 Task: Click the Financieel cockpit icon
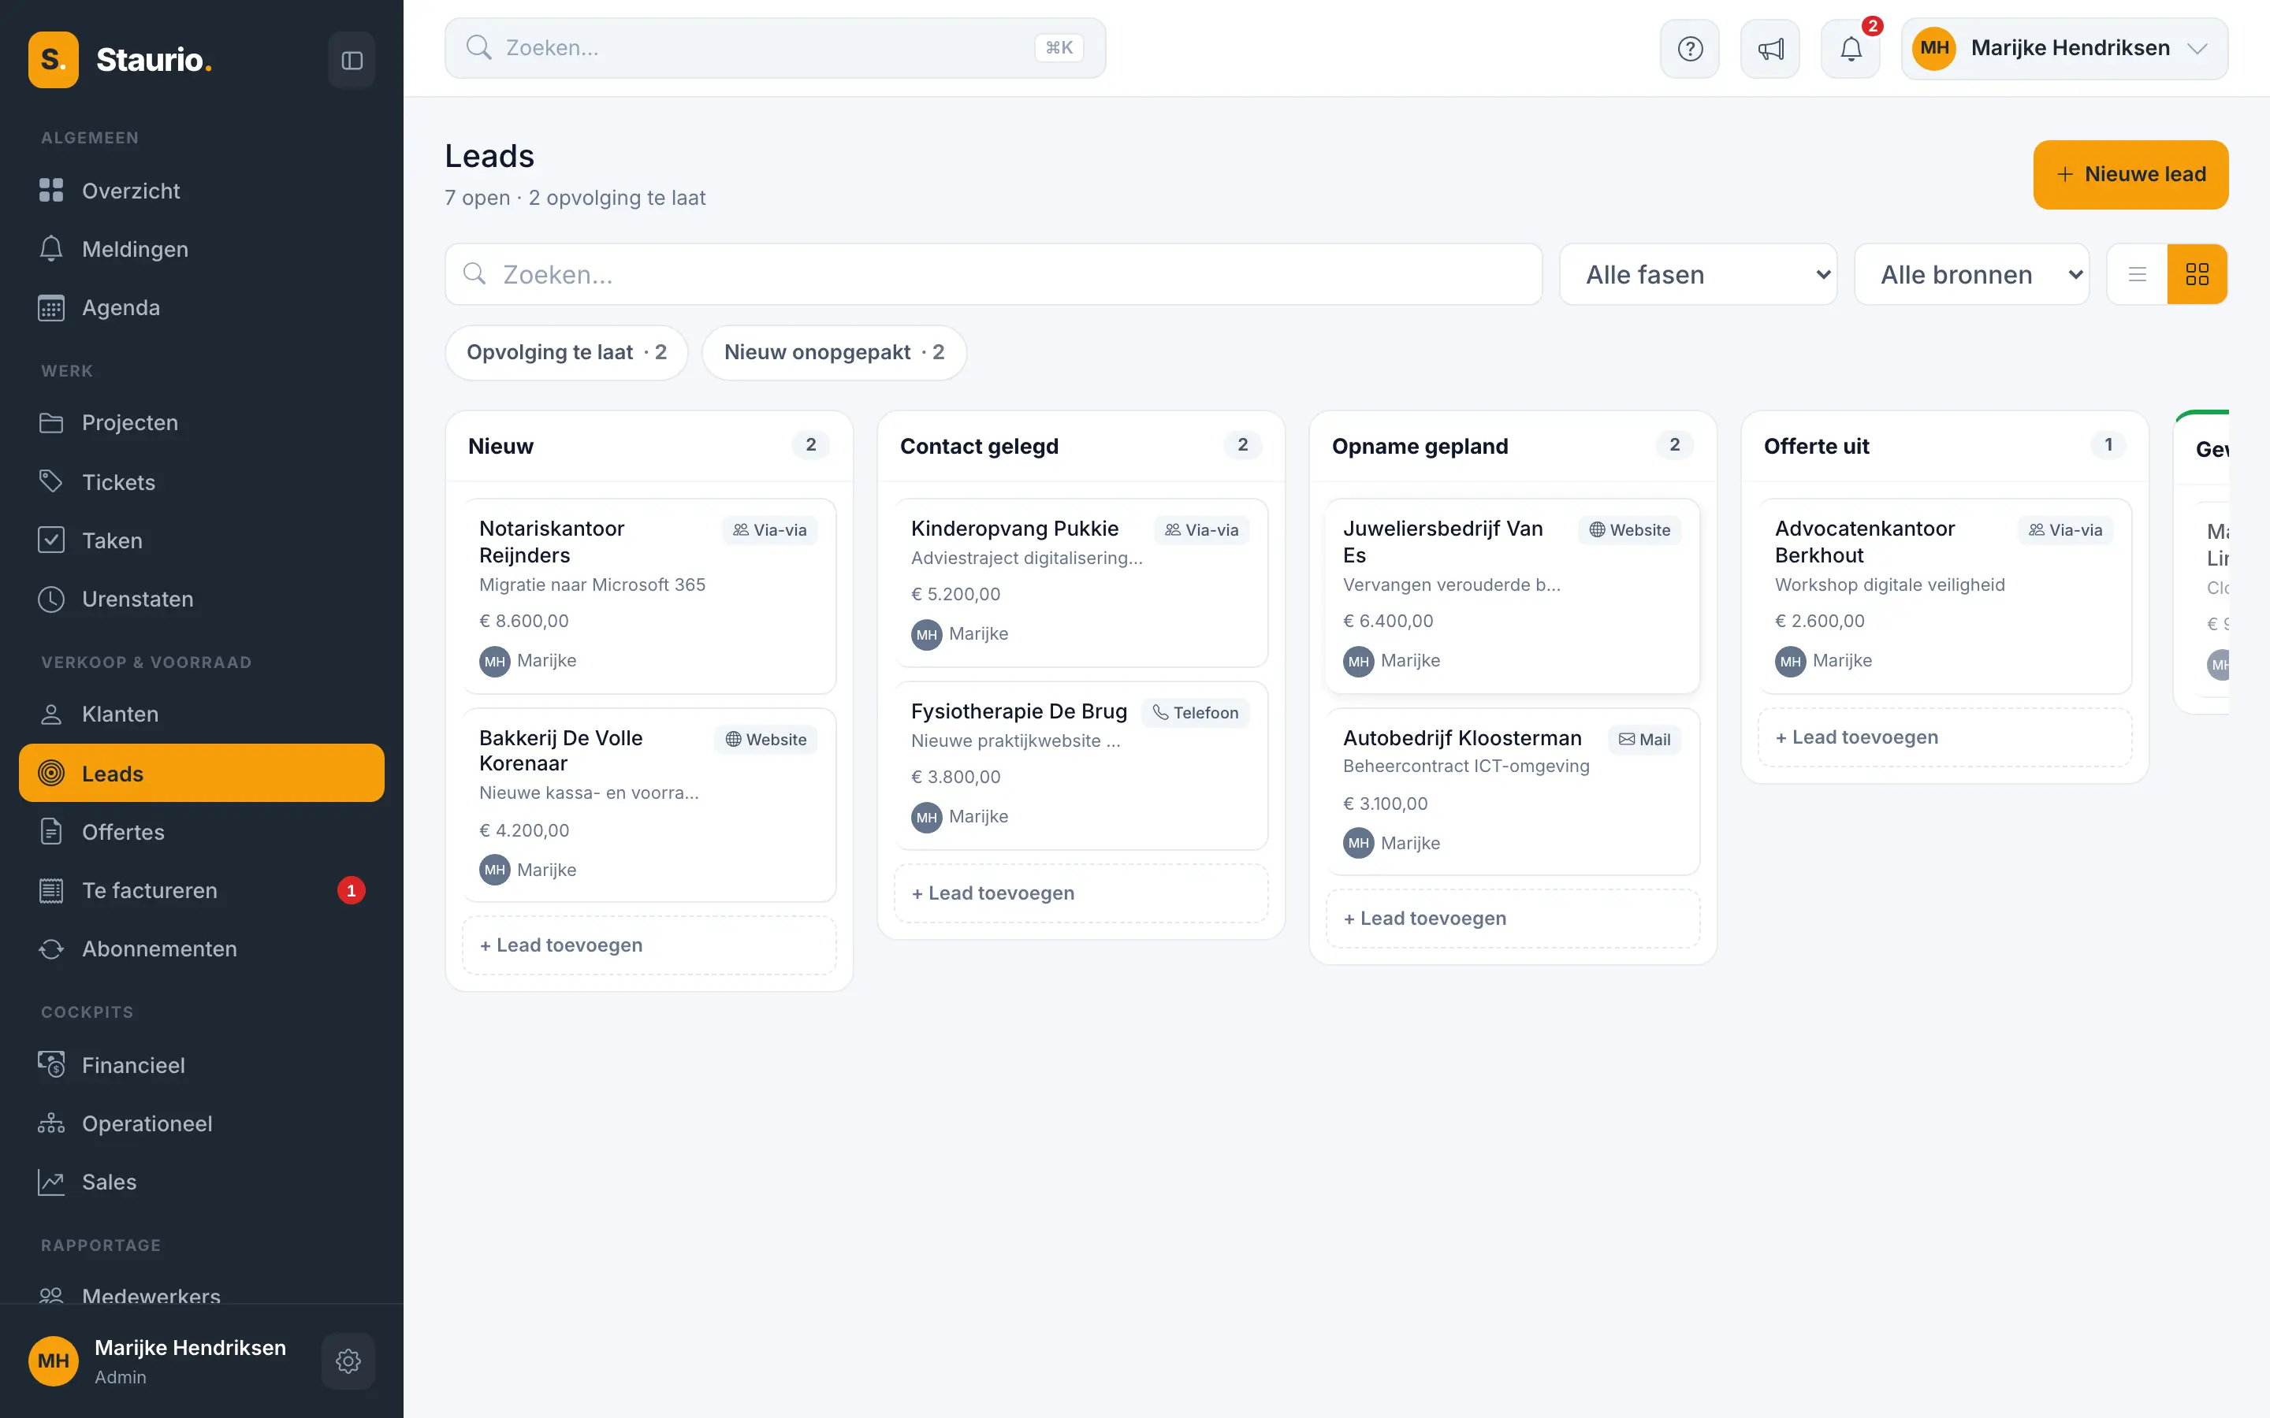(51, 1065)
